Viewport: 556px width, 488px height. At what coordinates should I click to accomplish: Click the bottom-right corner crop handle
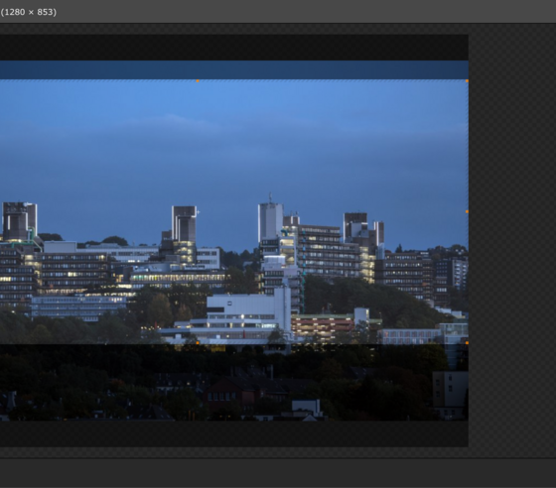(467, 343)
